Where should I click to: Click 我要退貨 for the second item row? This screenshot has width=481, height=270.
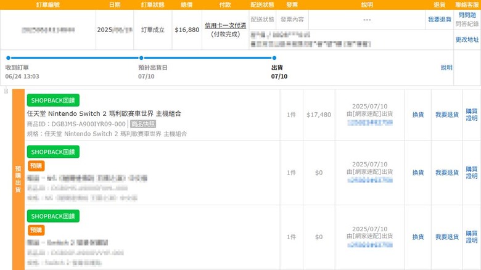coord(446,173)
